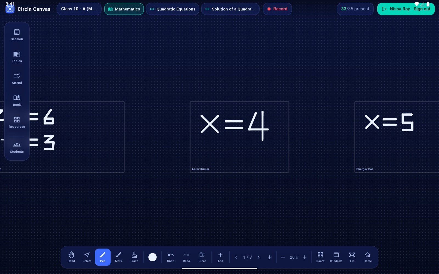The image size is (439, 274).
Task: Select the Hand pan tool
Action: click(x=71, y=257)
